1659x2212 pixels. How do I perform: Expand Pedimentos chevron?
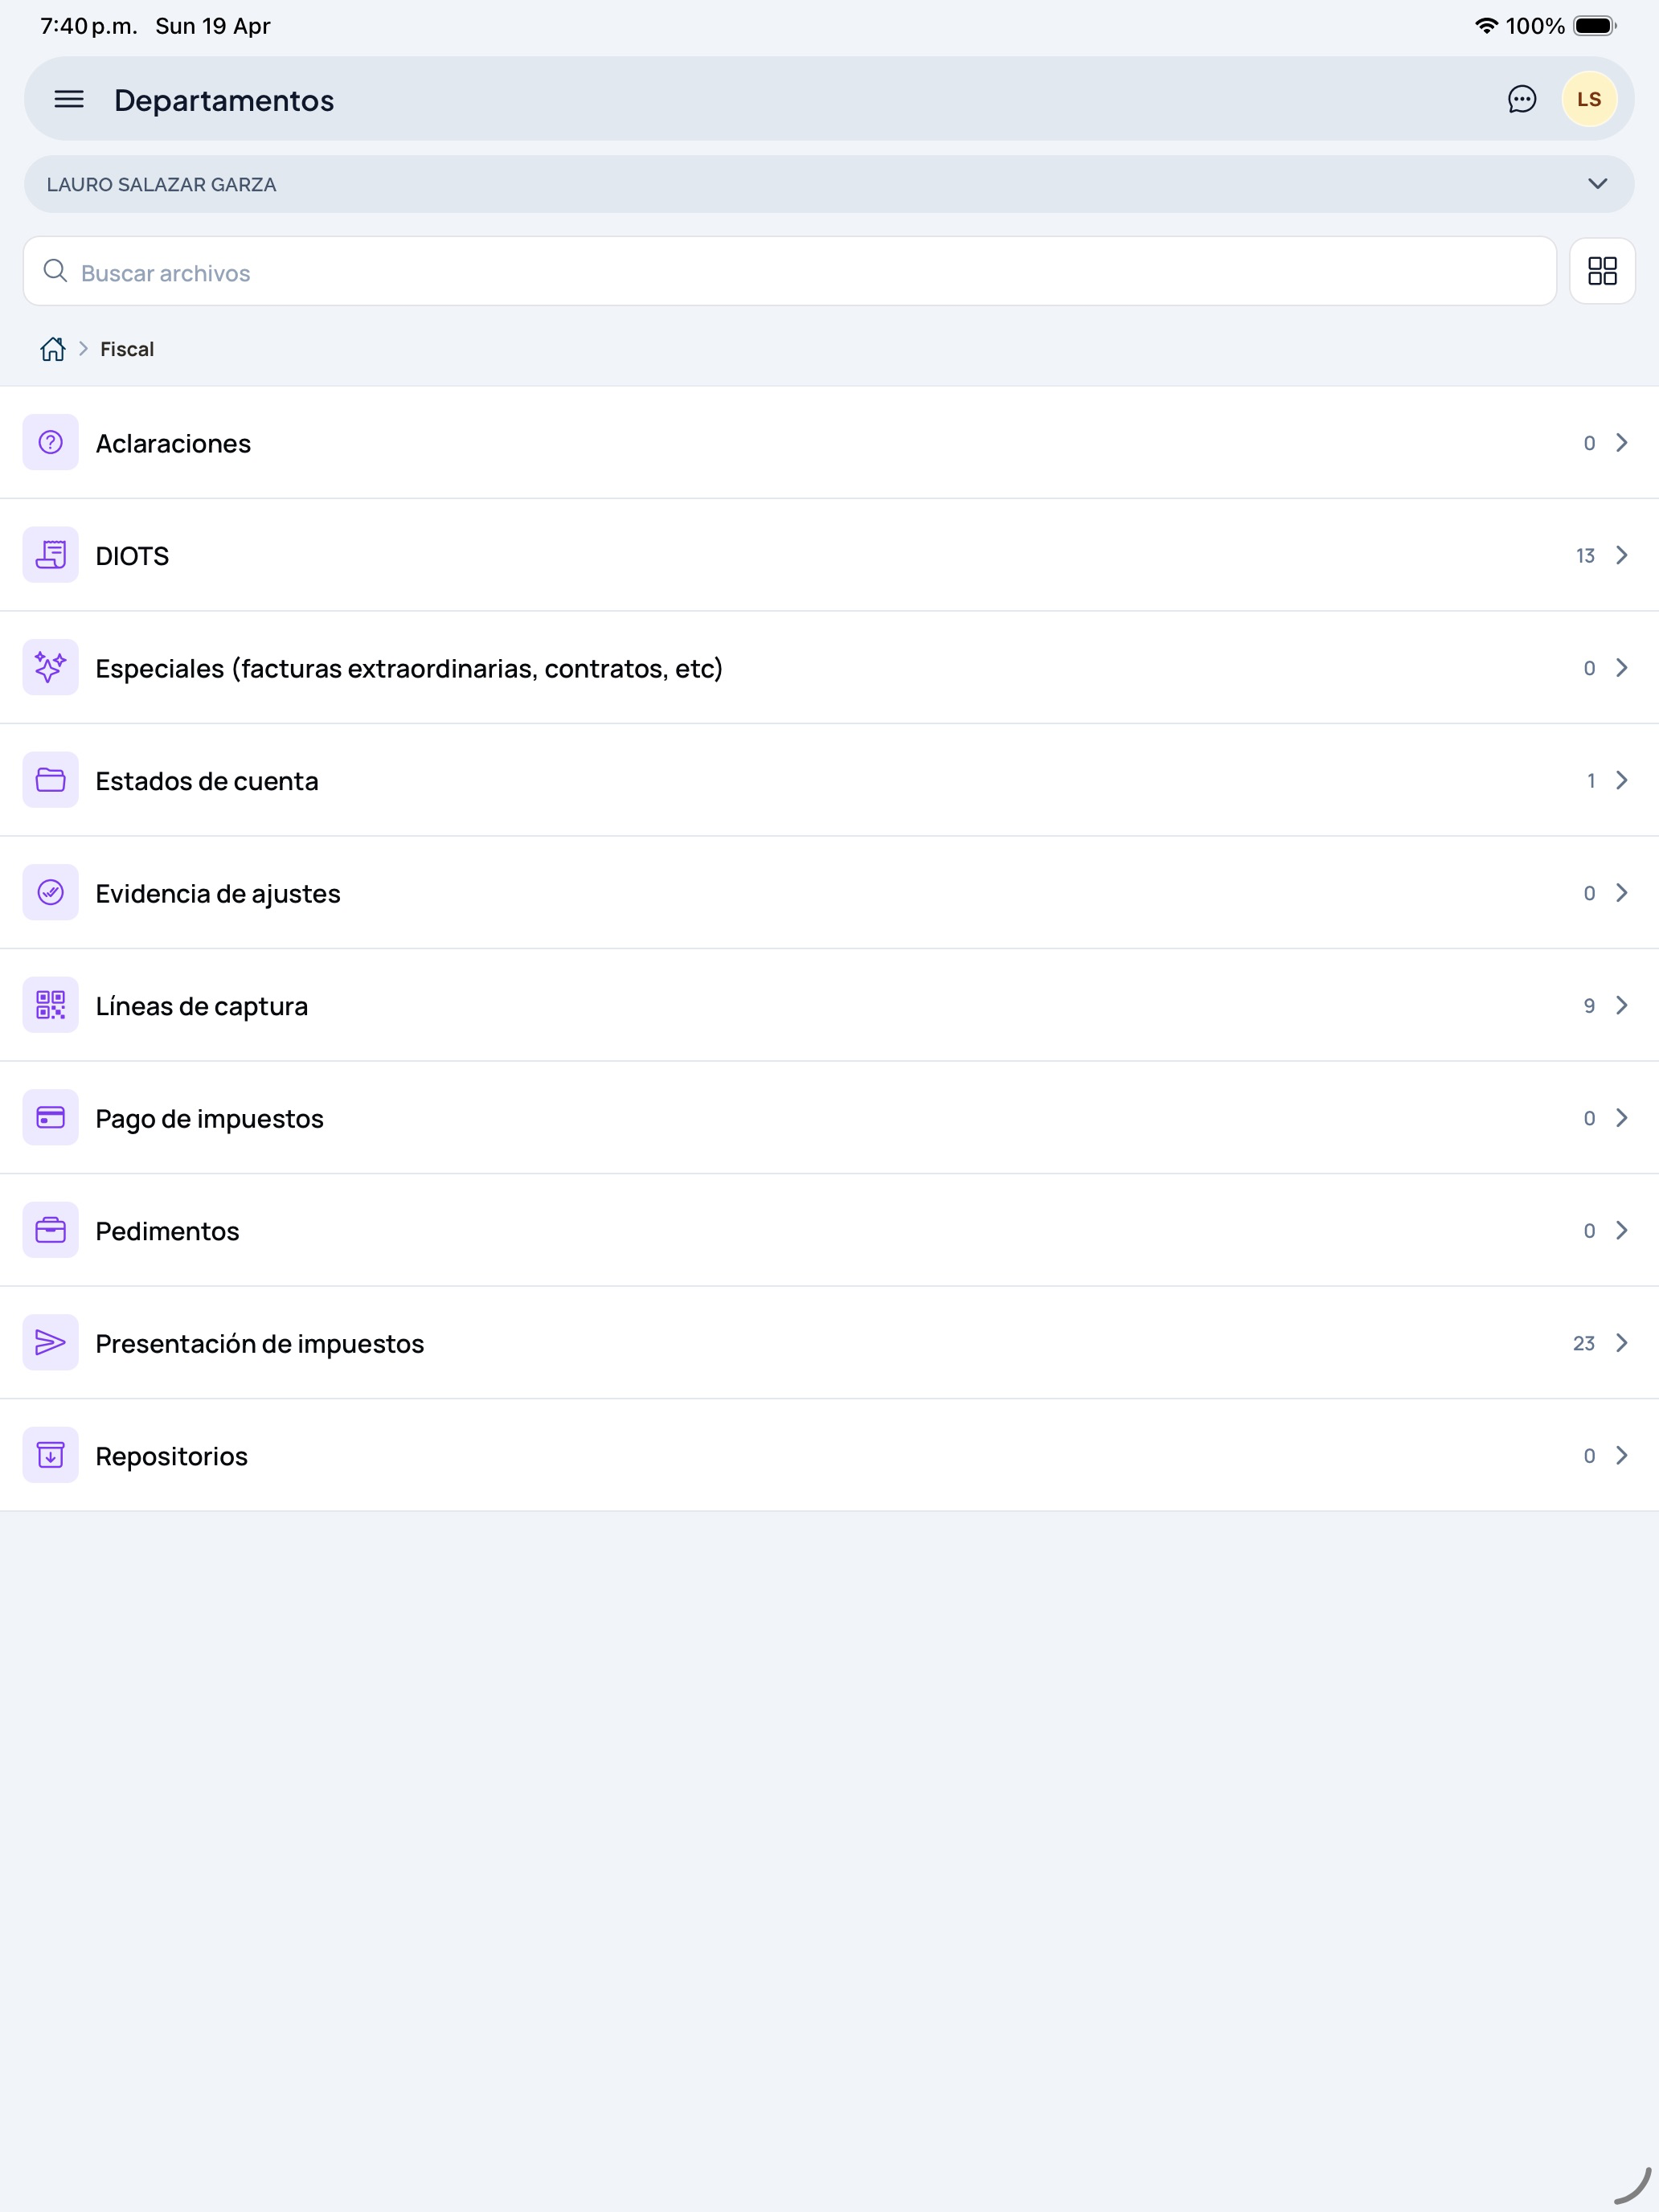pyautogui.click(x=1622, y=1230)
